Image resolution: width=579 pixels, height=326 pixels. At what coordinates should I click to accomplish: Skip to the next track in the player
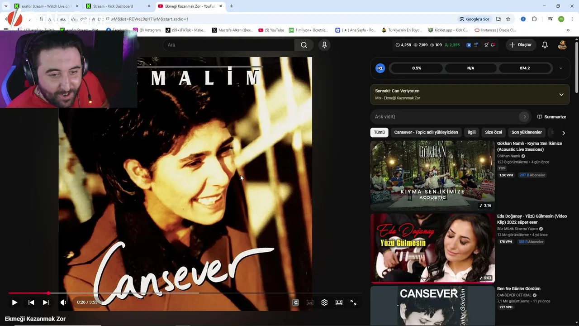coord(46,302)
